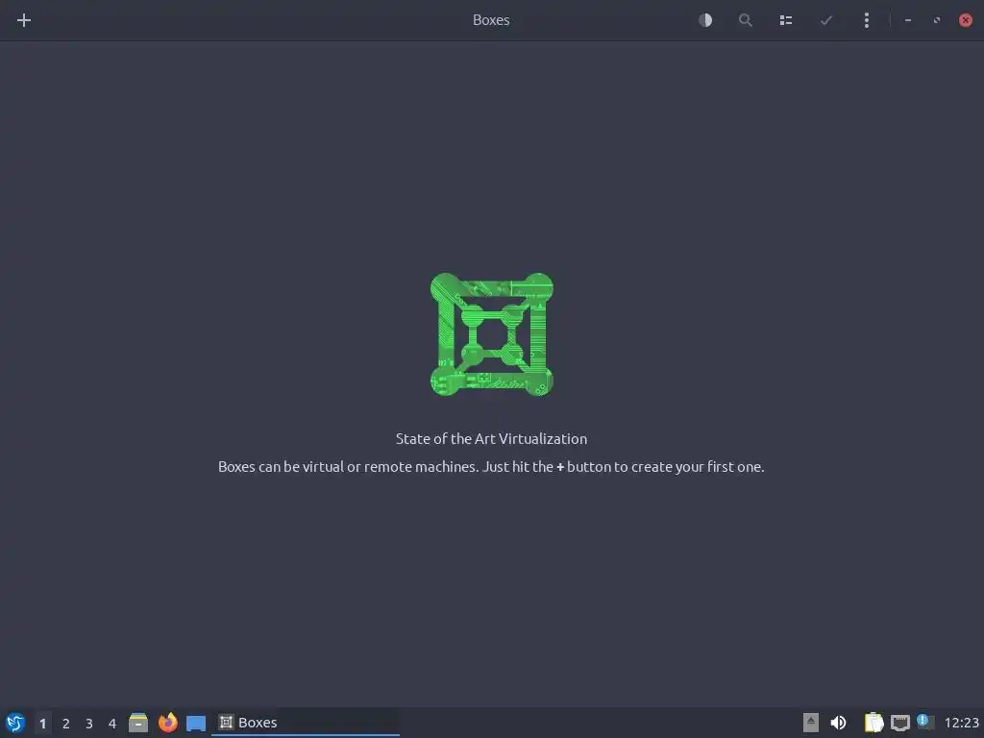Viewport: 984px width, 738px height.
Task: Click the 12:23 clock
Action: [961, 723]
